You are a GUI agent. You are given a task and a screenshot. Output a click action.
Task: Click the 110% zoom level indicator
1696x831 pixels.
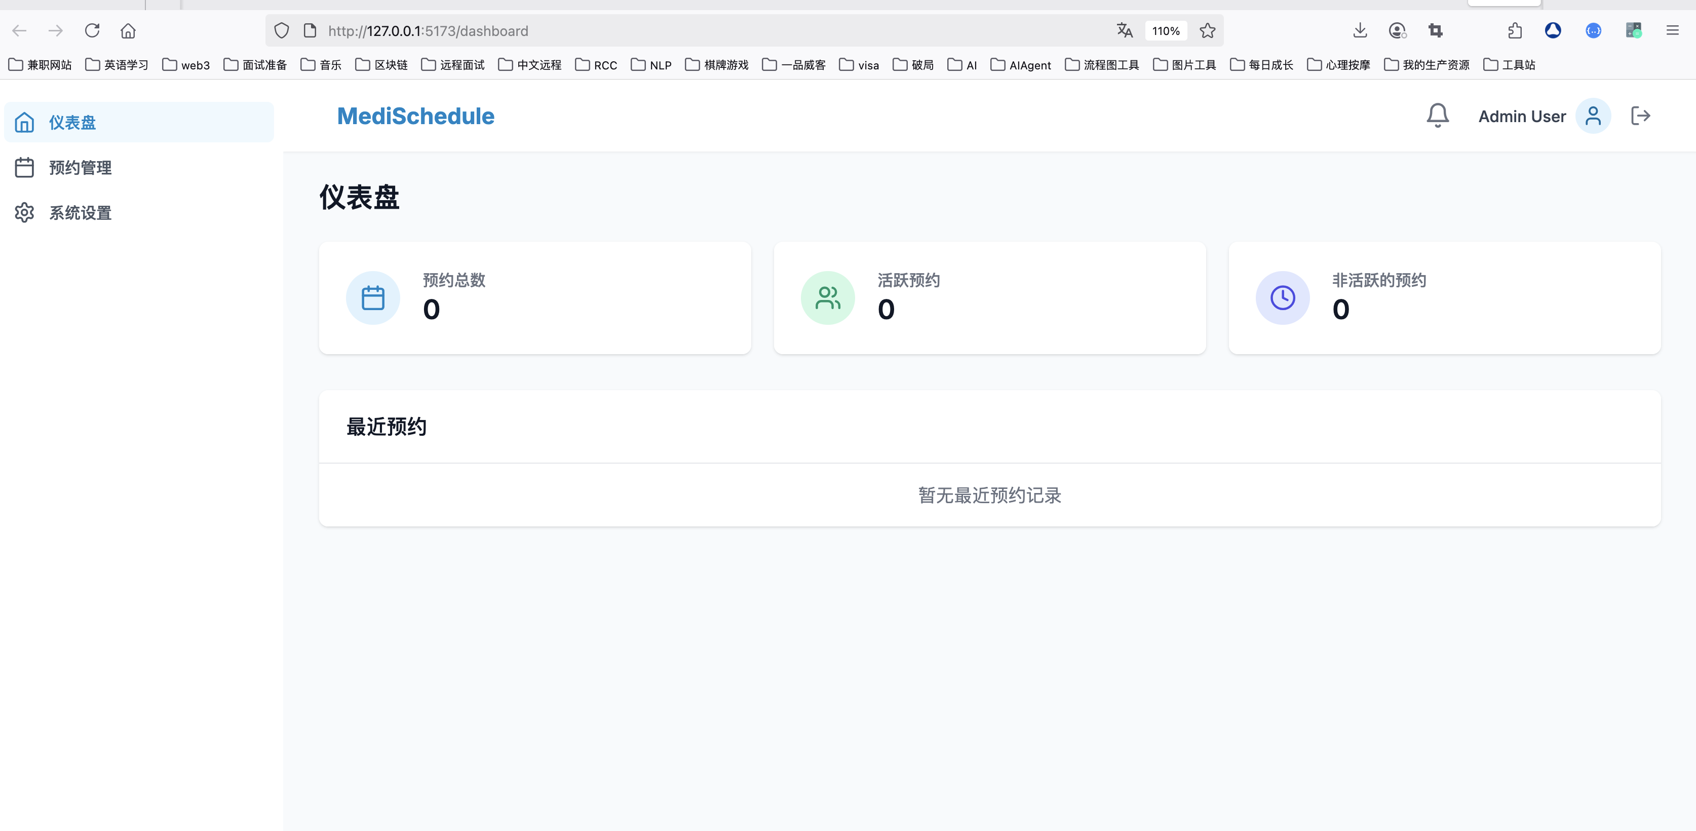point(1165,30)
